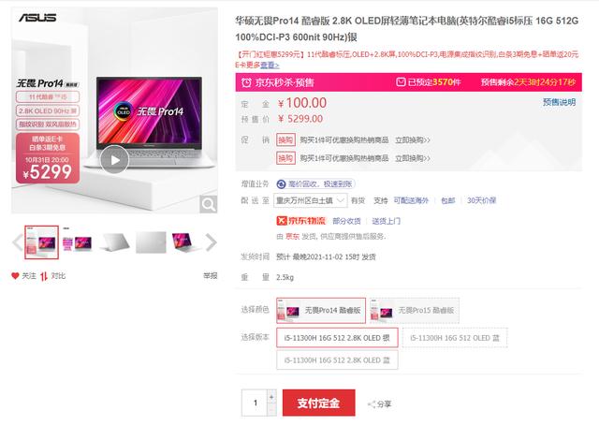This screenshot has height=425, width=599.
Task: Open the delivery address dropdown 重庆万州区白土镇
Action: click(x=310, y=200)
